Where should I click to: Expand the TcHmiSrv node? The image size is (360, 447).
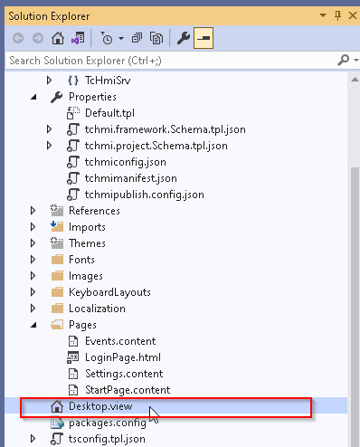(x=49, y=81)
